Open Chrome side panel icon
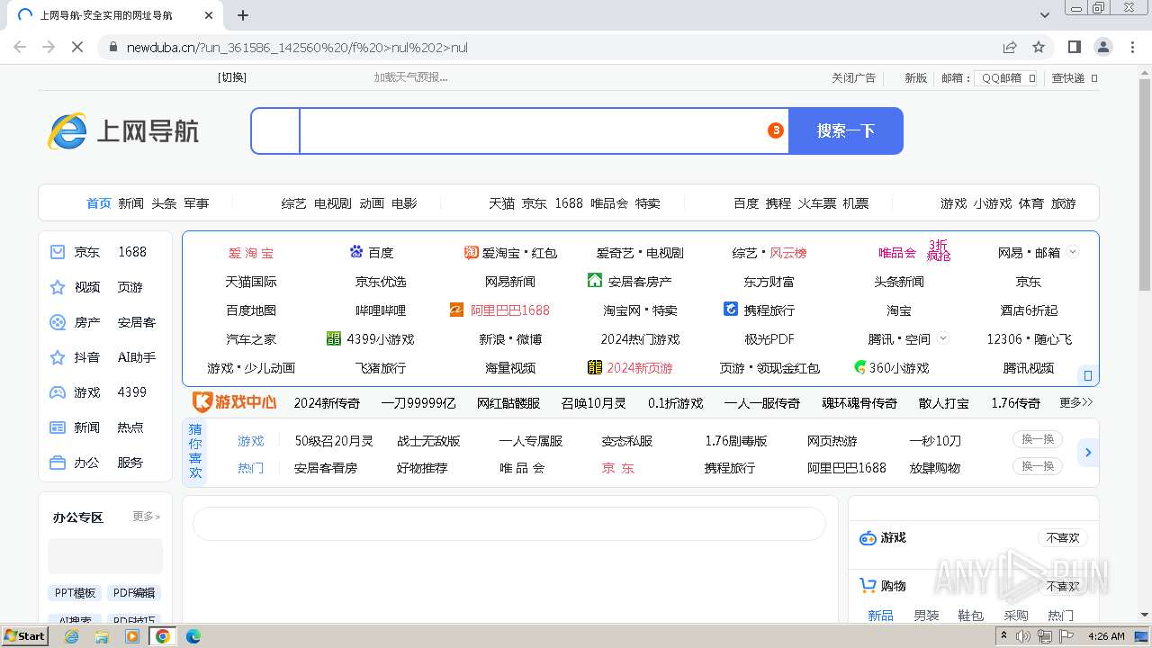Image resolution: width=1152 pixels, height=648 pixels. point(1075,47)
